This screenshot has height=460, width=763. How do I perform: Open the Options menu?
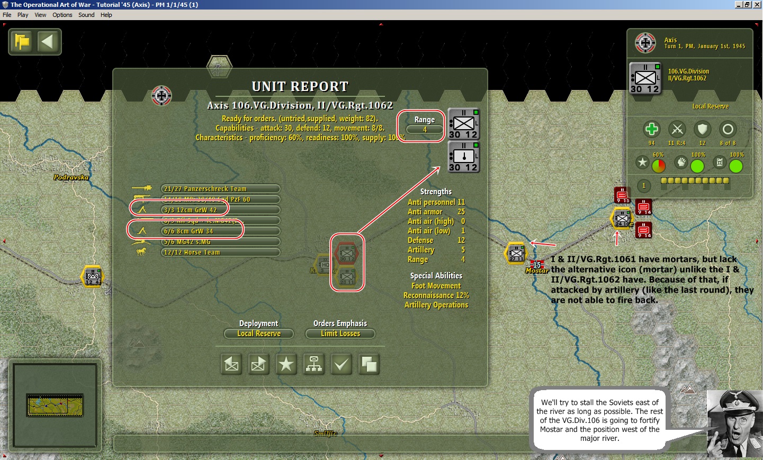[x=62, y=15]
